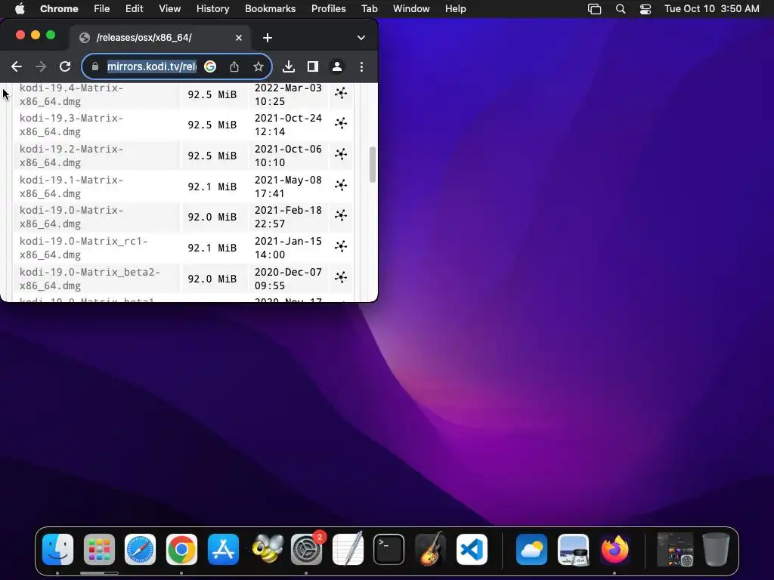
Task: Open mirror list icon for kodi-19.1
Action: (341, 184)
